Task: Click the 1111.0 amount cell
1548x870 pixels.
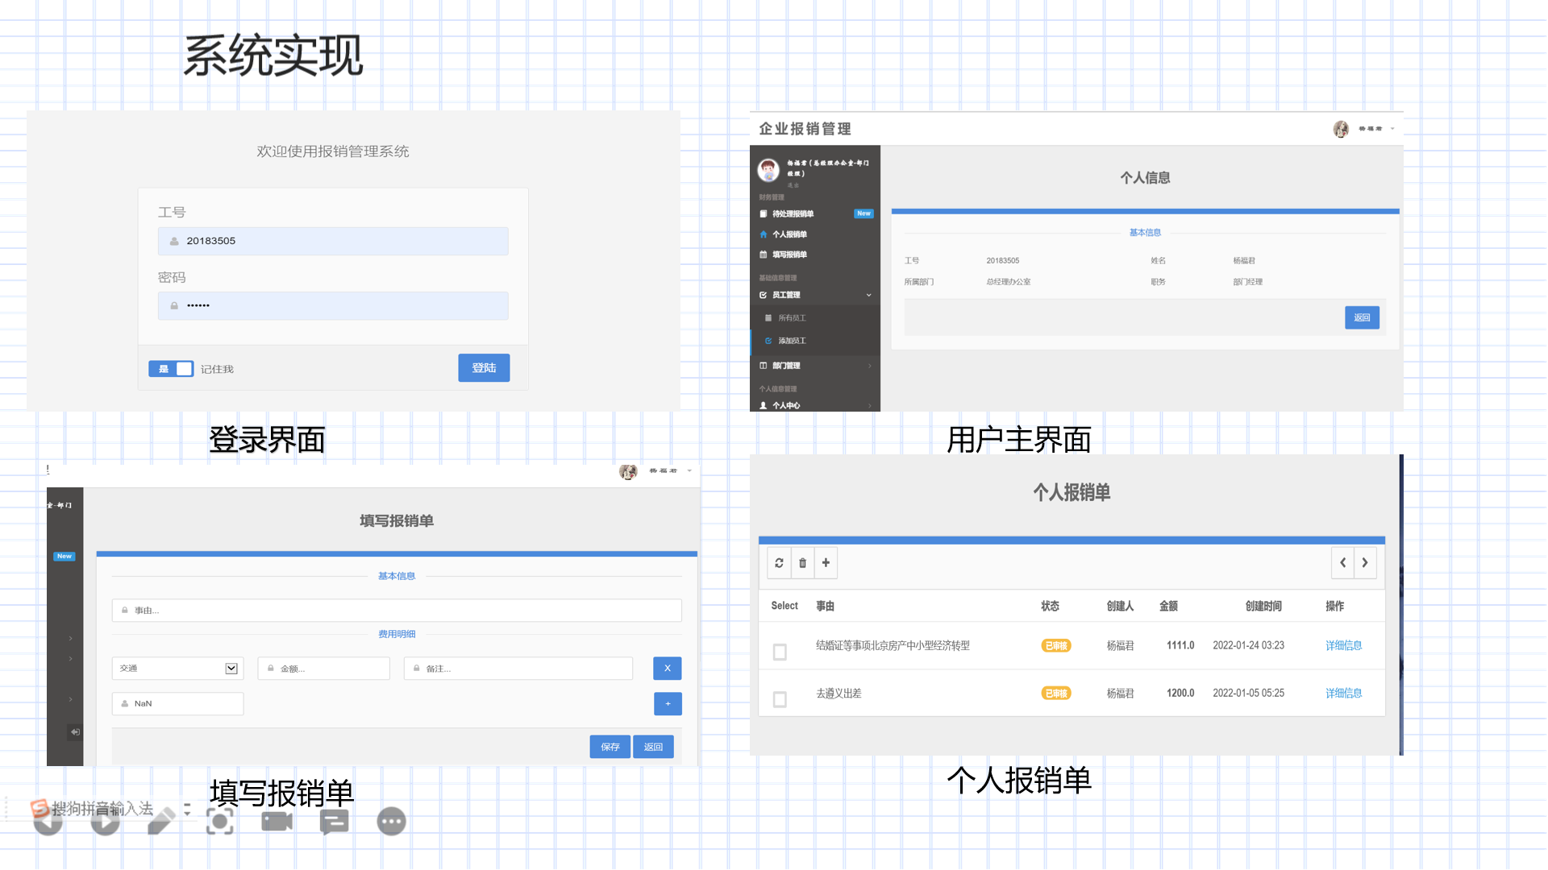Action: click(1180, 645)
